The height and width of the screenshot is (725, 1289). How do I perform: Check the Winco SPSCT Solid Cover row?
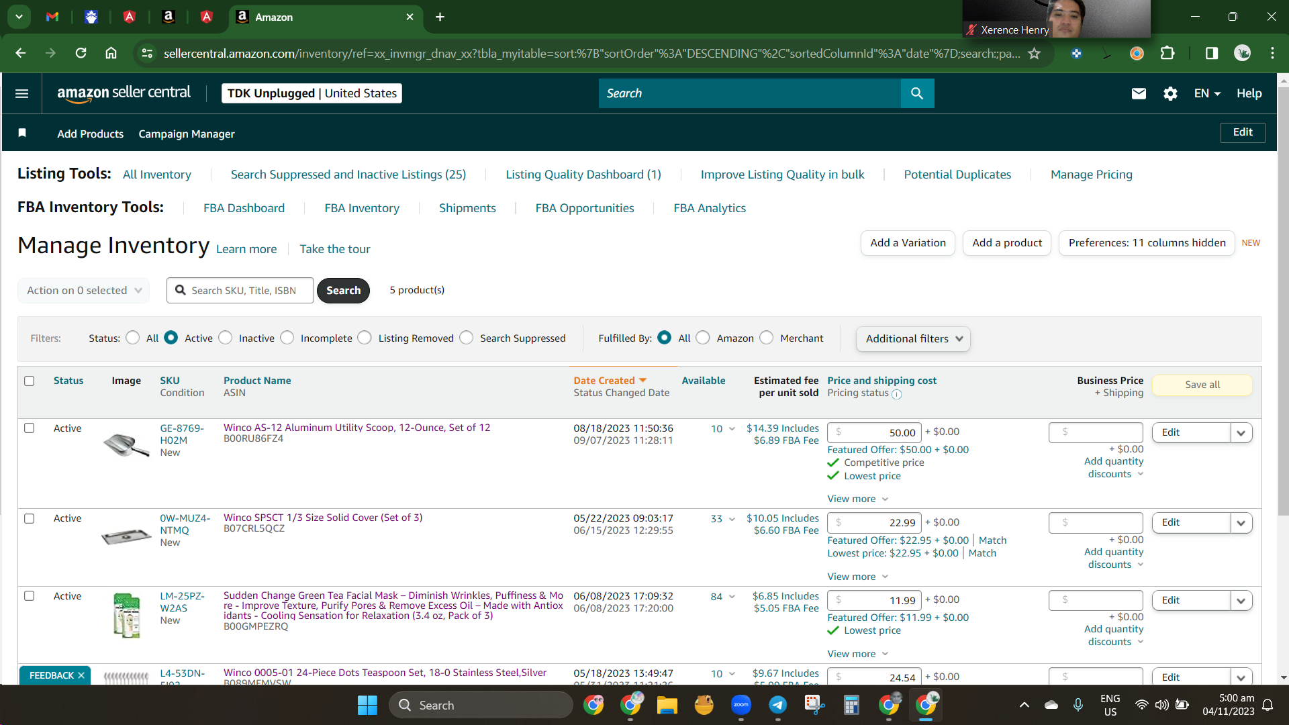[x=30, y=518]
